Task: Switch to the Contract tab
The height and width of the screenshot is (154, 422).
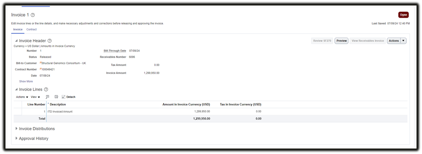Action: (x=32, y=30)
